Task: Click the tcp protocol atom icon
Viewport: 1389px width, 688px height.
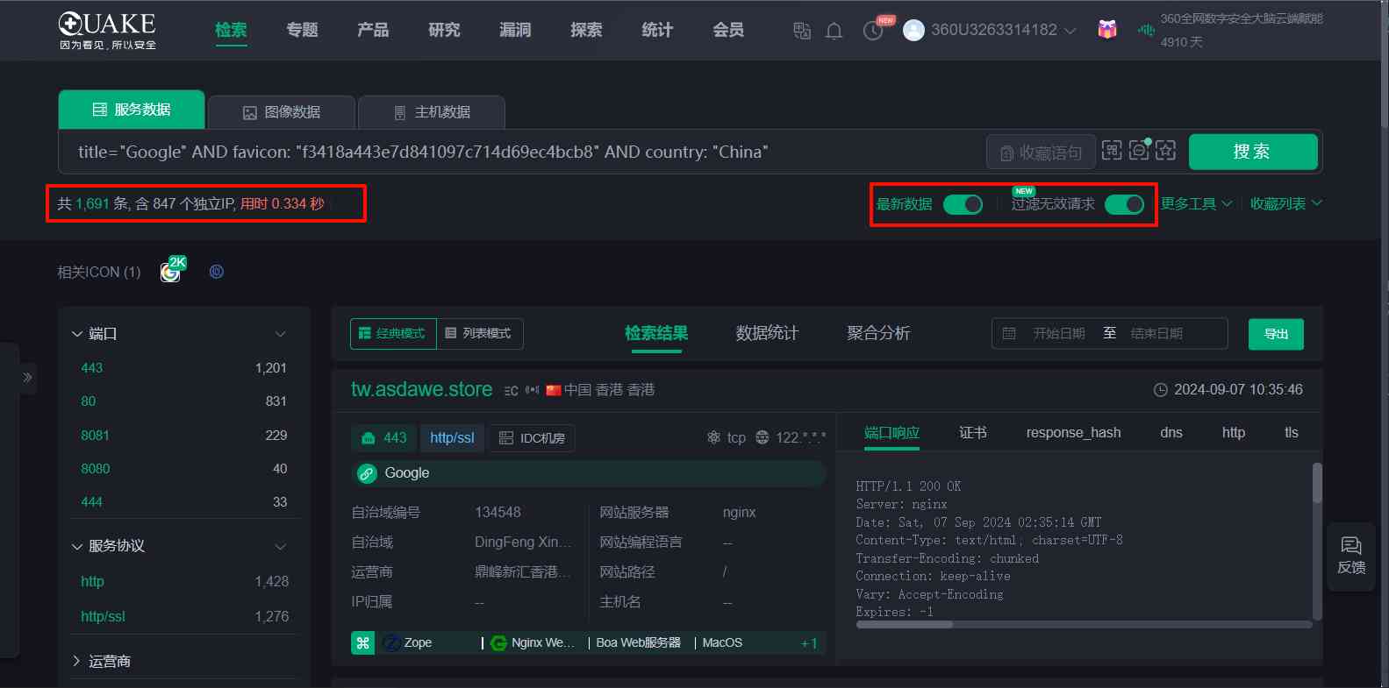Action: (x=713, y=437)
